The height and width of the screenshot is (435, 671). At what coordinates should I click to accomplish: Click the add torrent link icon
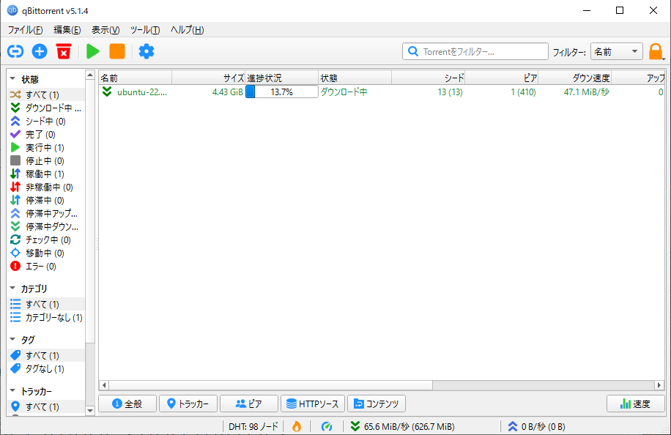tap(15, 51)
